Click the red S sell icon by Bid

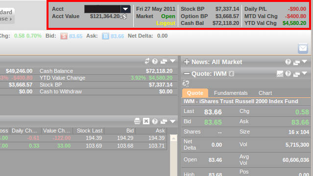64,36
